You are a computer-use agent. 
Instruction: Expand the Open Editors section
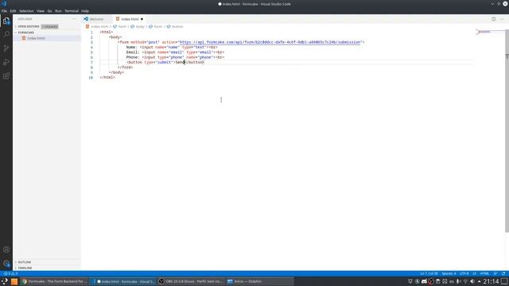coord(28,26)
